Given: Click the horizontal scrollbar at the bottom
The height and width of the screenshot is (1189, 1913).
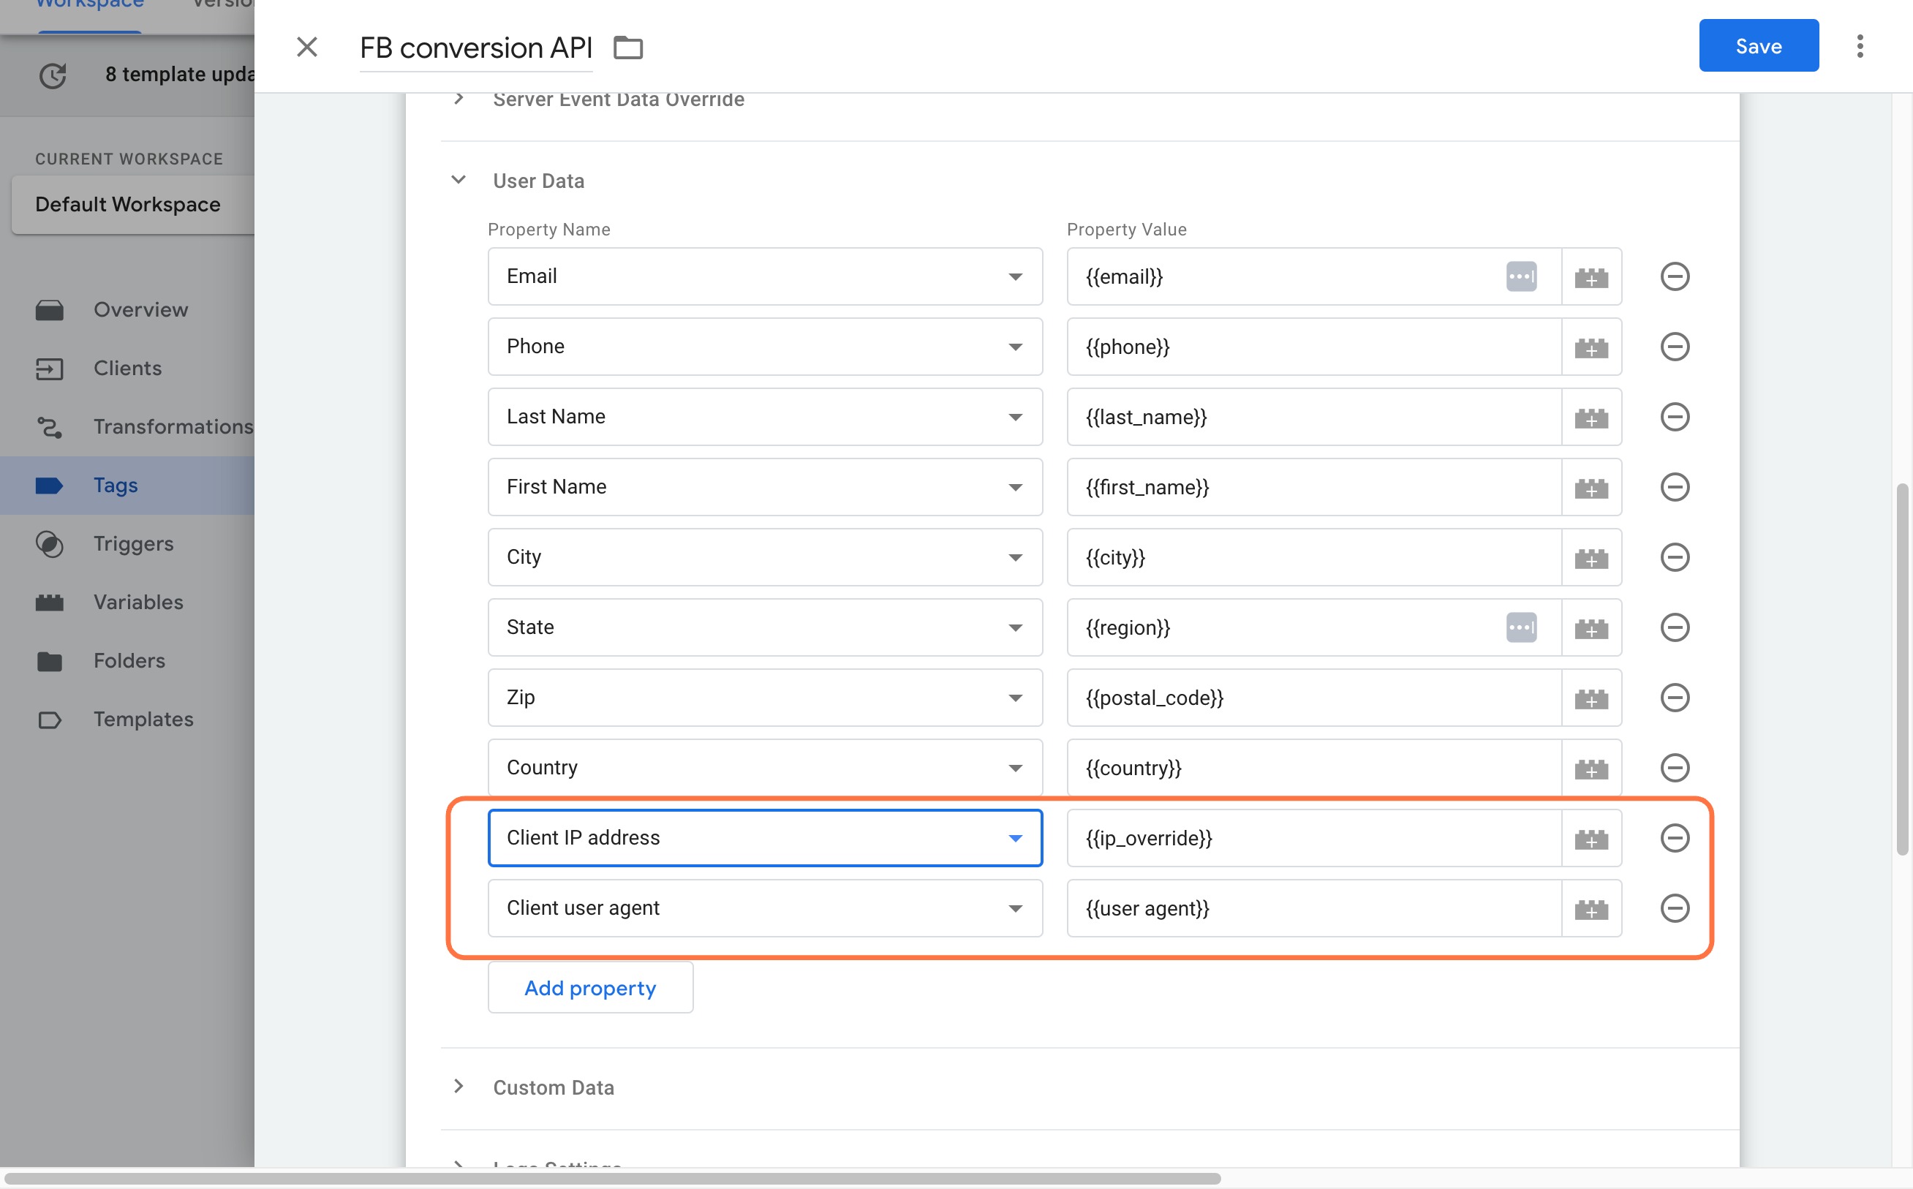Looking at the screenshot, I should coord(612,1179).
